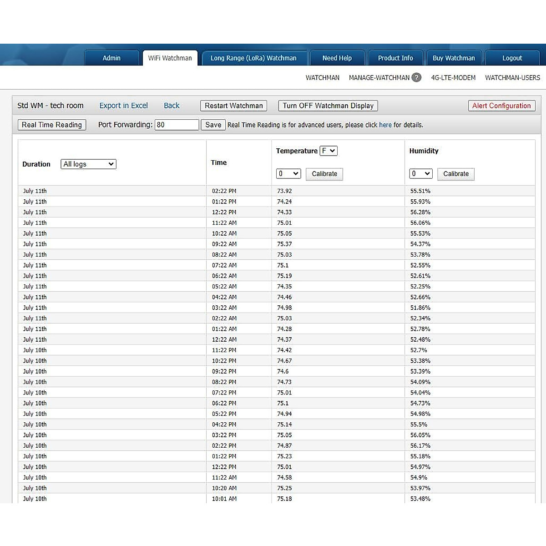546x546 pixels.
Task: Open the Duration 'All logs' dropdown
Action: [88, 164]
